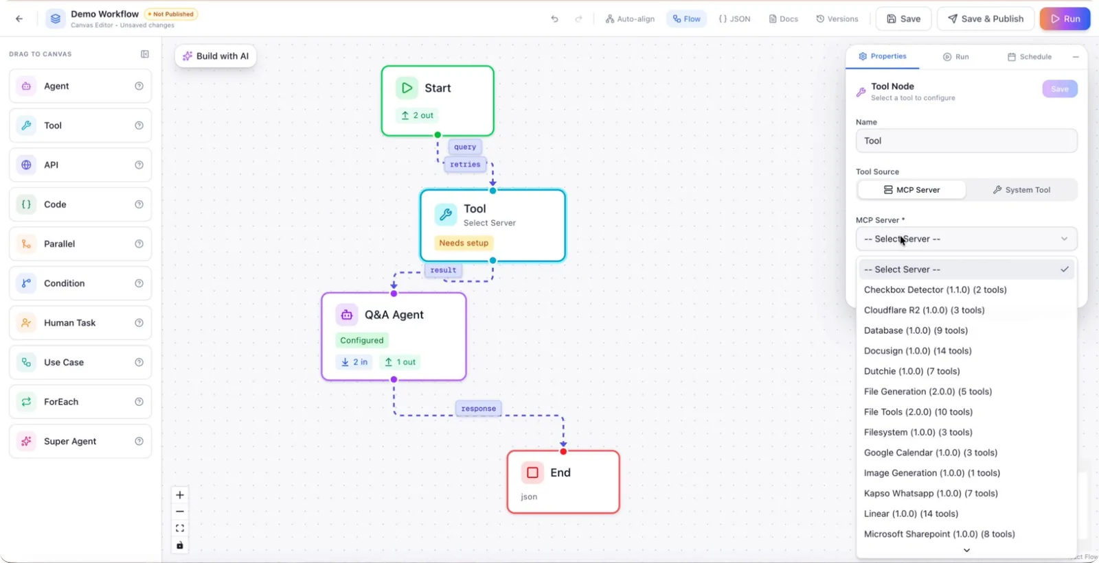Click the fit-to-view canvas icon
1099x563 pixels.
pyautogui.click(x=180, y=529)
